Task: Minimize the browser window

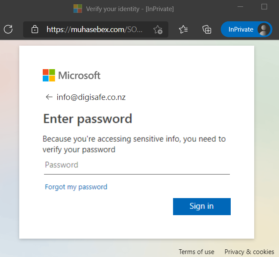Action: [240, 7]
